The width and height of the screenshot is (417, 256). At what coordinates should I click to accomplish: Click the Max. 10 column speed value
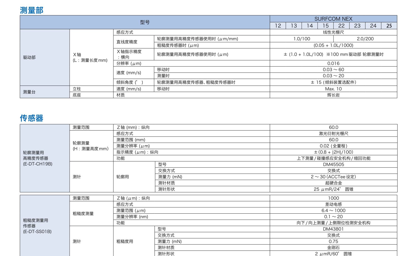pos(333,89)
